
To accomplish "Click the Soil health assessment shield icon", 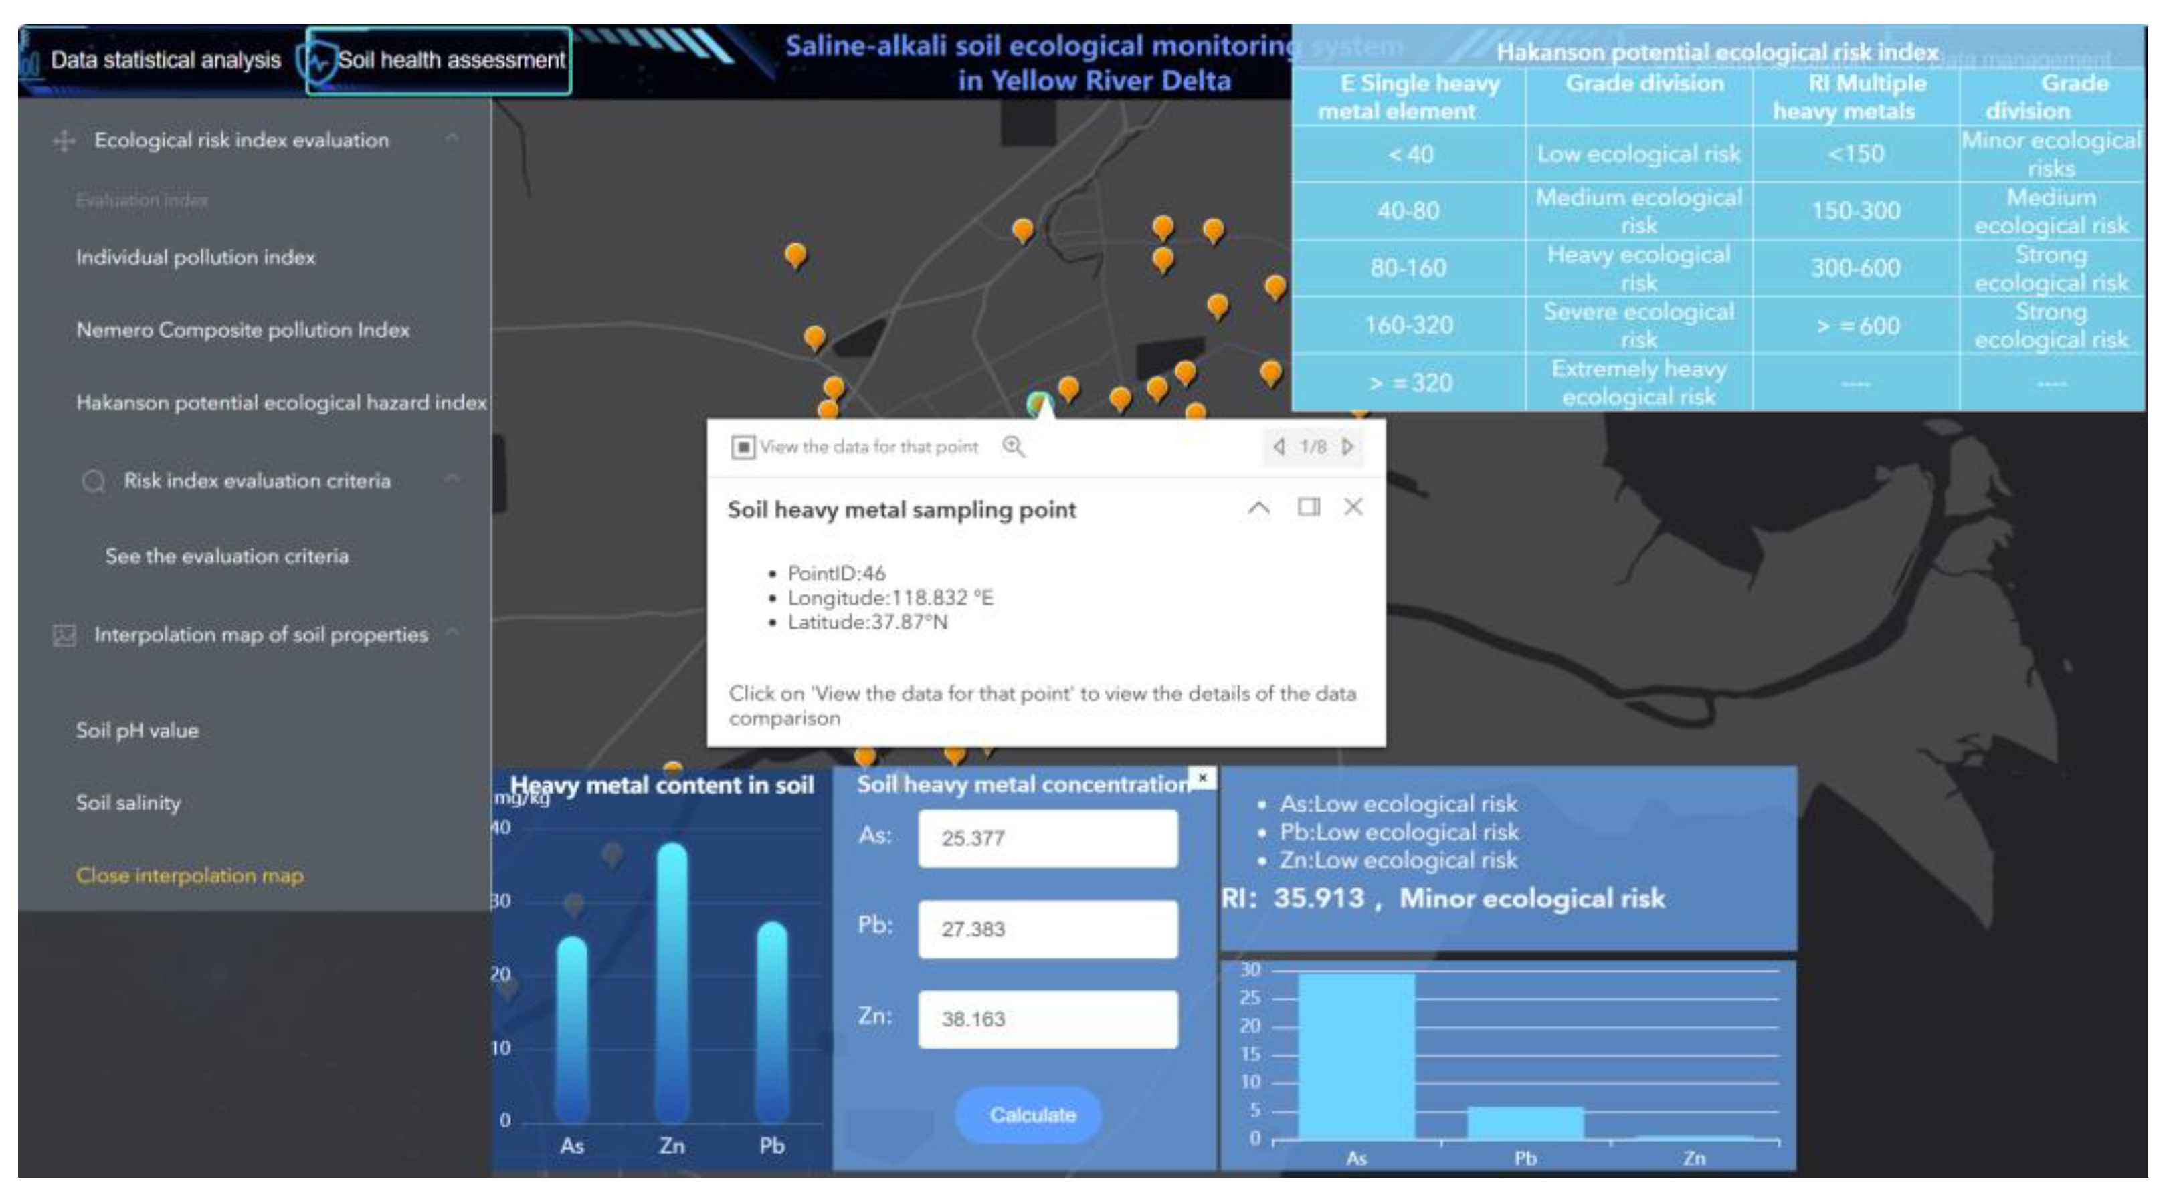I will point(318,62).
